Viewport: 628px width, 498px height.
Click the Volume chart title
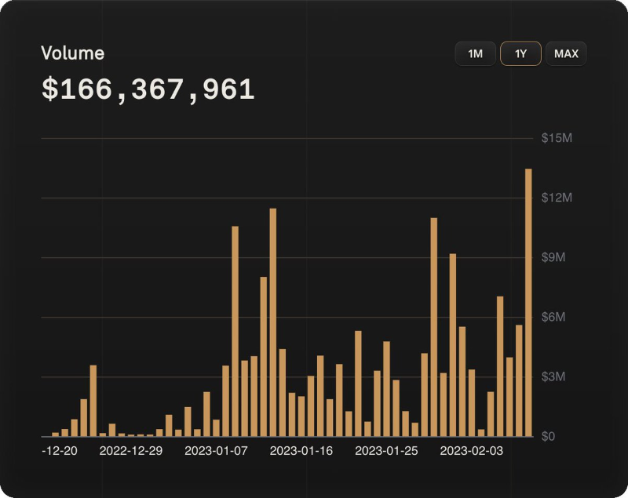click(73, 53)
